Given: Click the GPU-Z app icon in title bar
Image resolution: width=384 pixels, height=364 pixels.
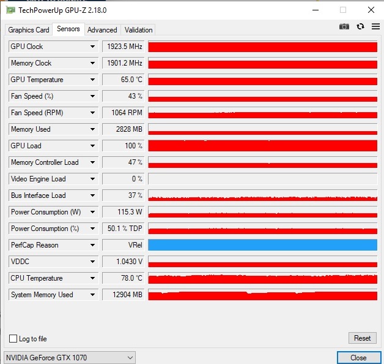Looking at the screenshot, I should [x=10, y=10].
